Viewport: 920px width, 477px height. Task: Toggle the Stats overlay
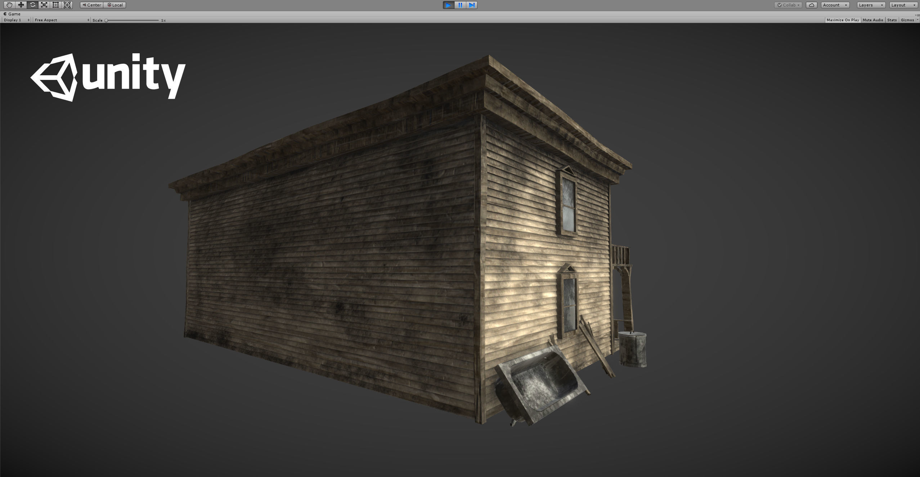click(892, 20)
